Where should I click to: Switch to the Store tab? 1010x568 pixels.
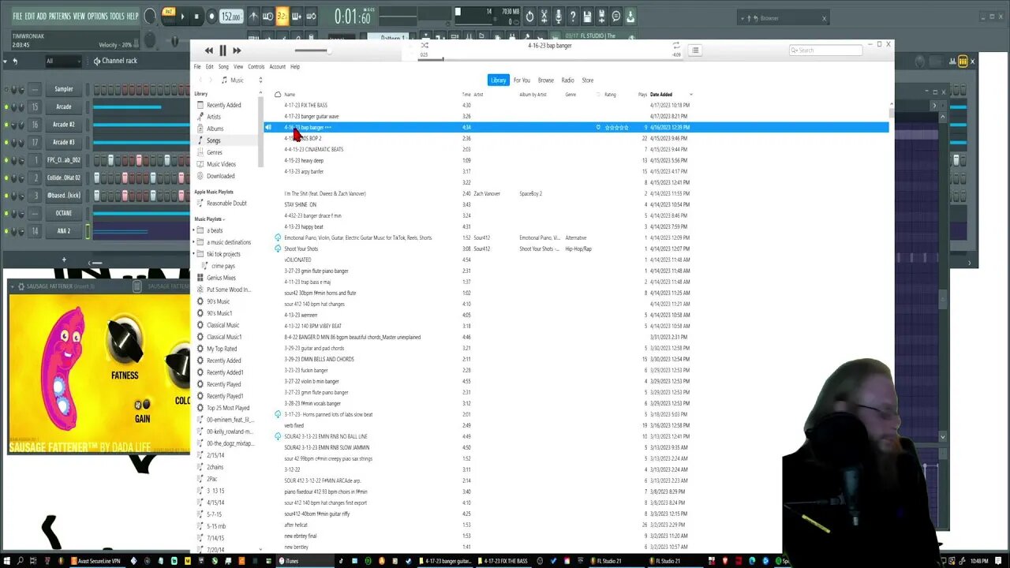[588, 80]
